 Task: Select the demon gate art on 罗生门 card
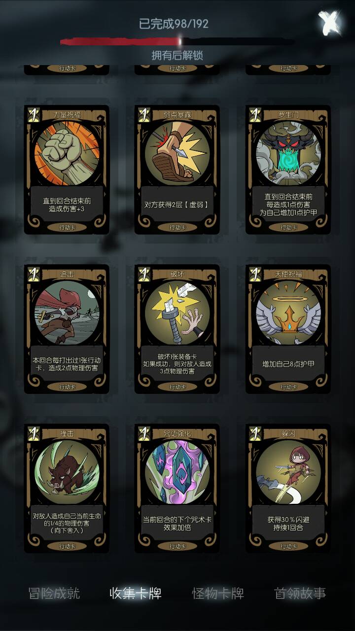(288, 152)
